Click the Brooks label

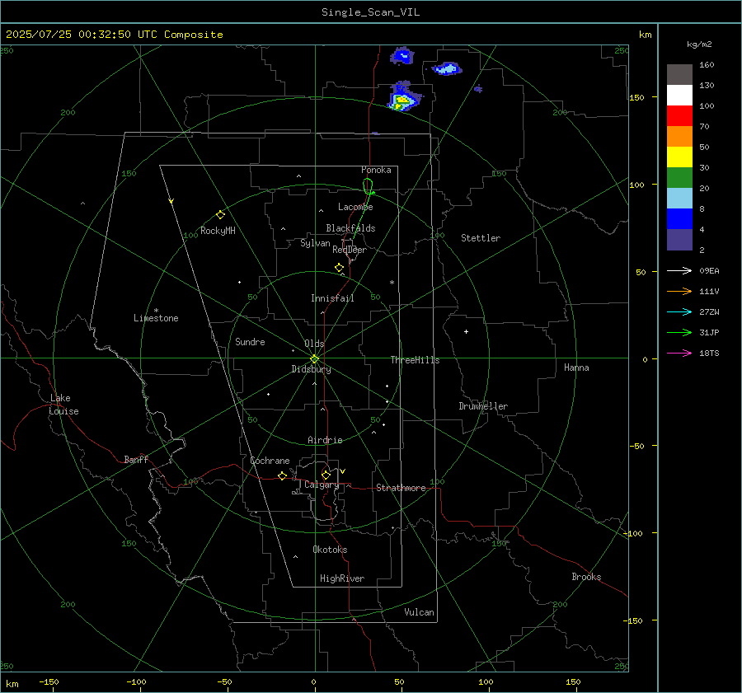pos(586,577)
